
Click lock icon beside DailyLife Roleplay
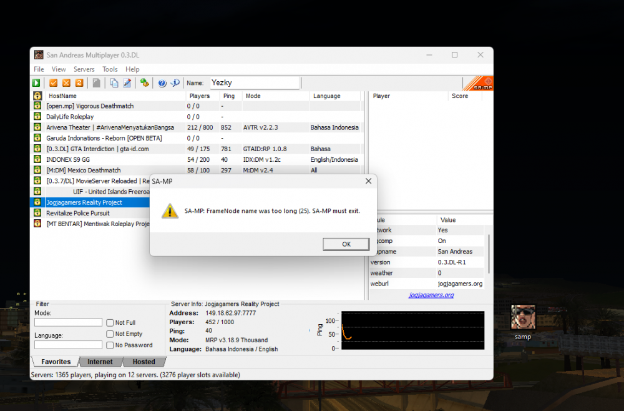(37, 116)
